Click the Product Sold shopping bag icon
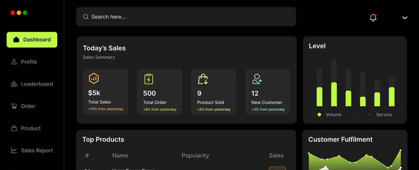 click(203, 79)
